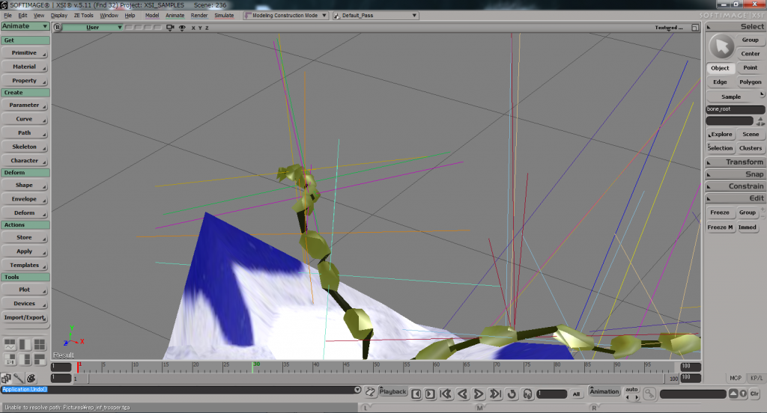Expand the Snap panel
767x413 pixels.
click(x=735, y=174)
